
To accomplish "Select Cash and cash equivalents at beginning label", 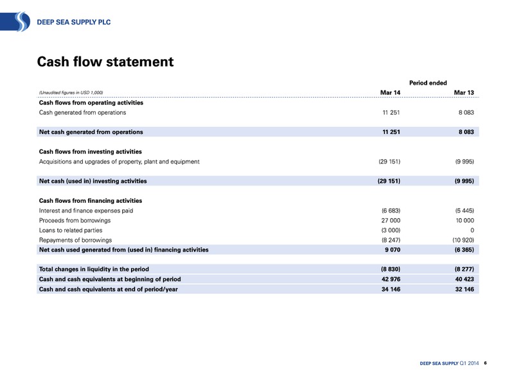I will pos(110,279).
